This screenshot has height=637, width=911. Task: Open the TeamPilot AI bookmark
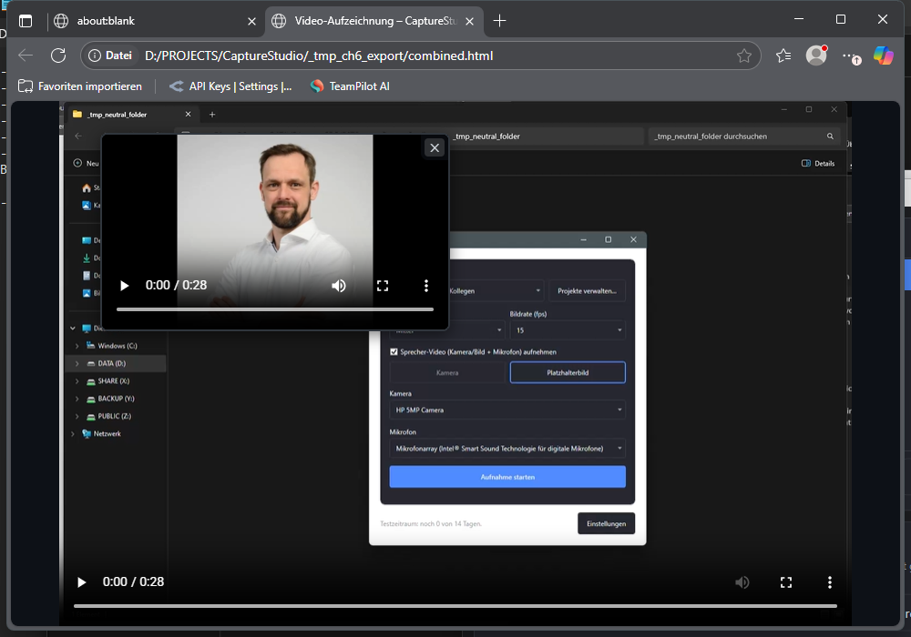(x=350, y=86)
